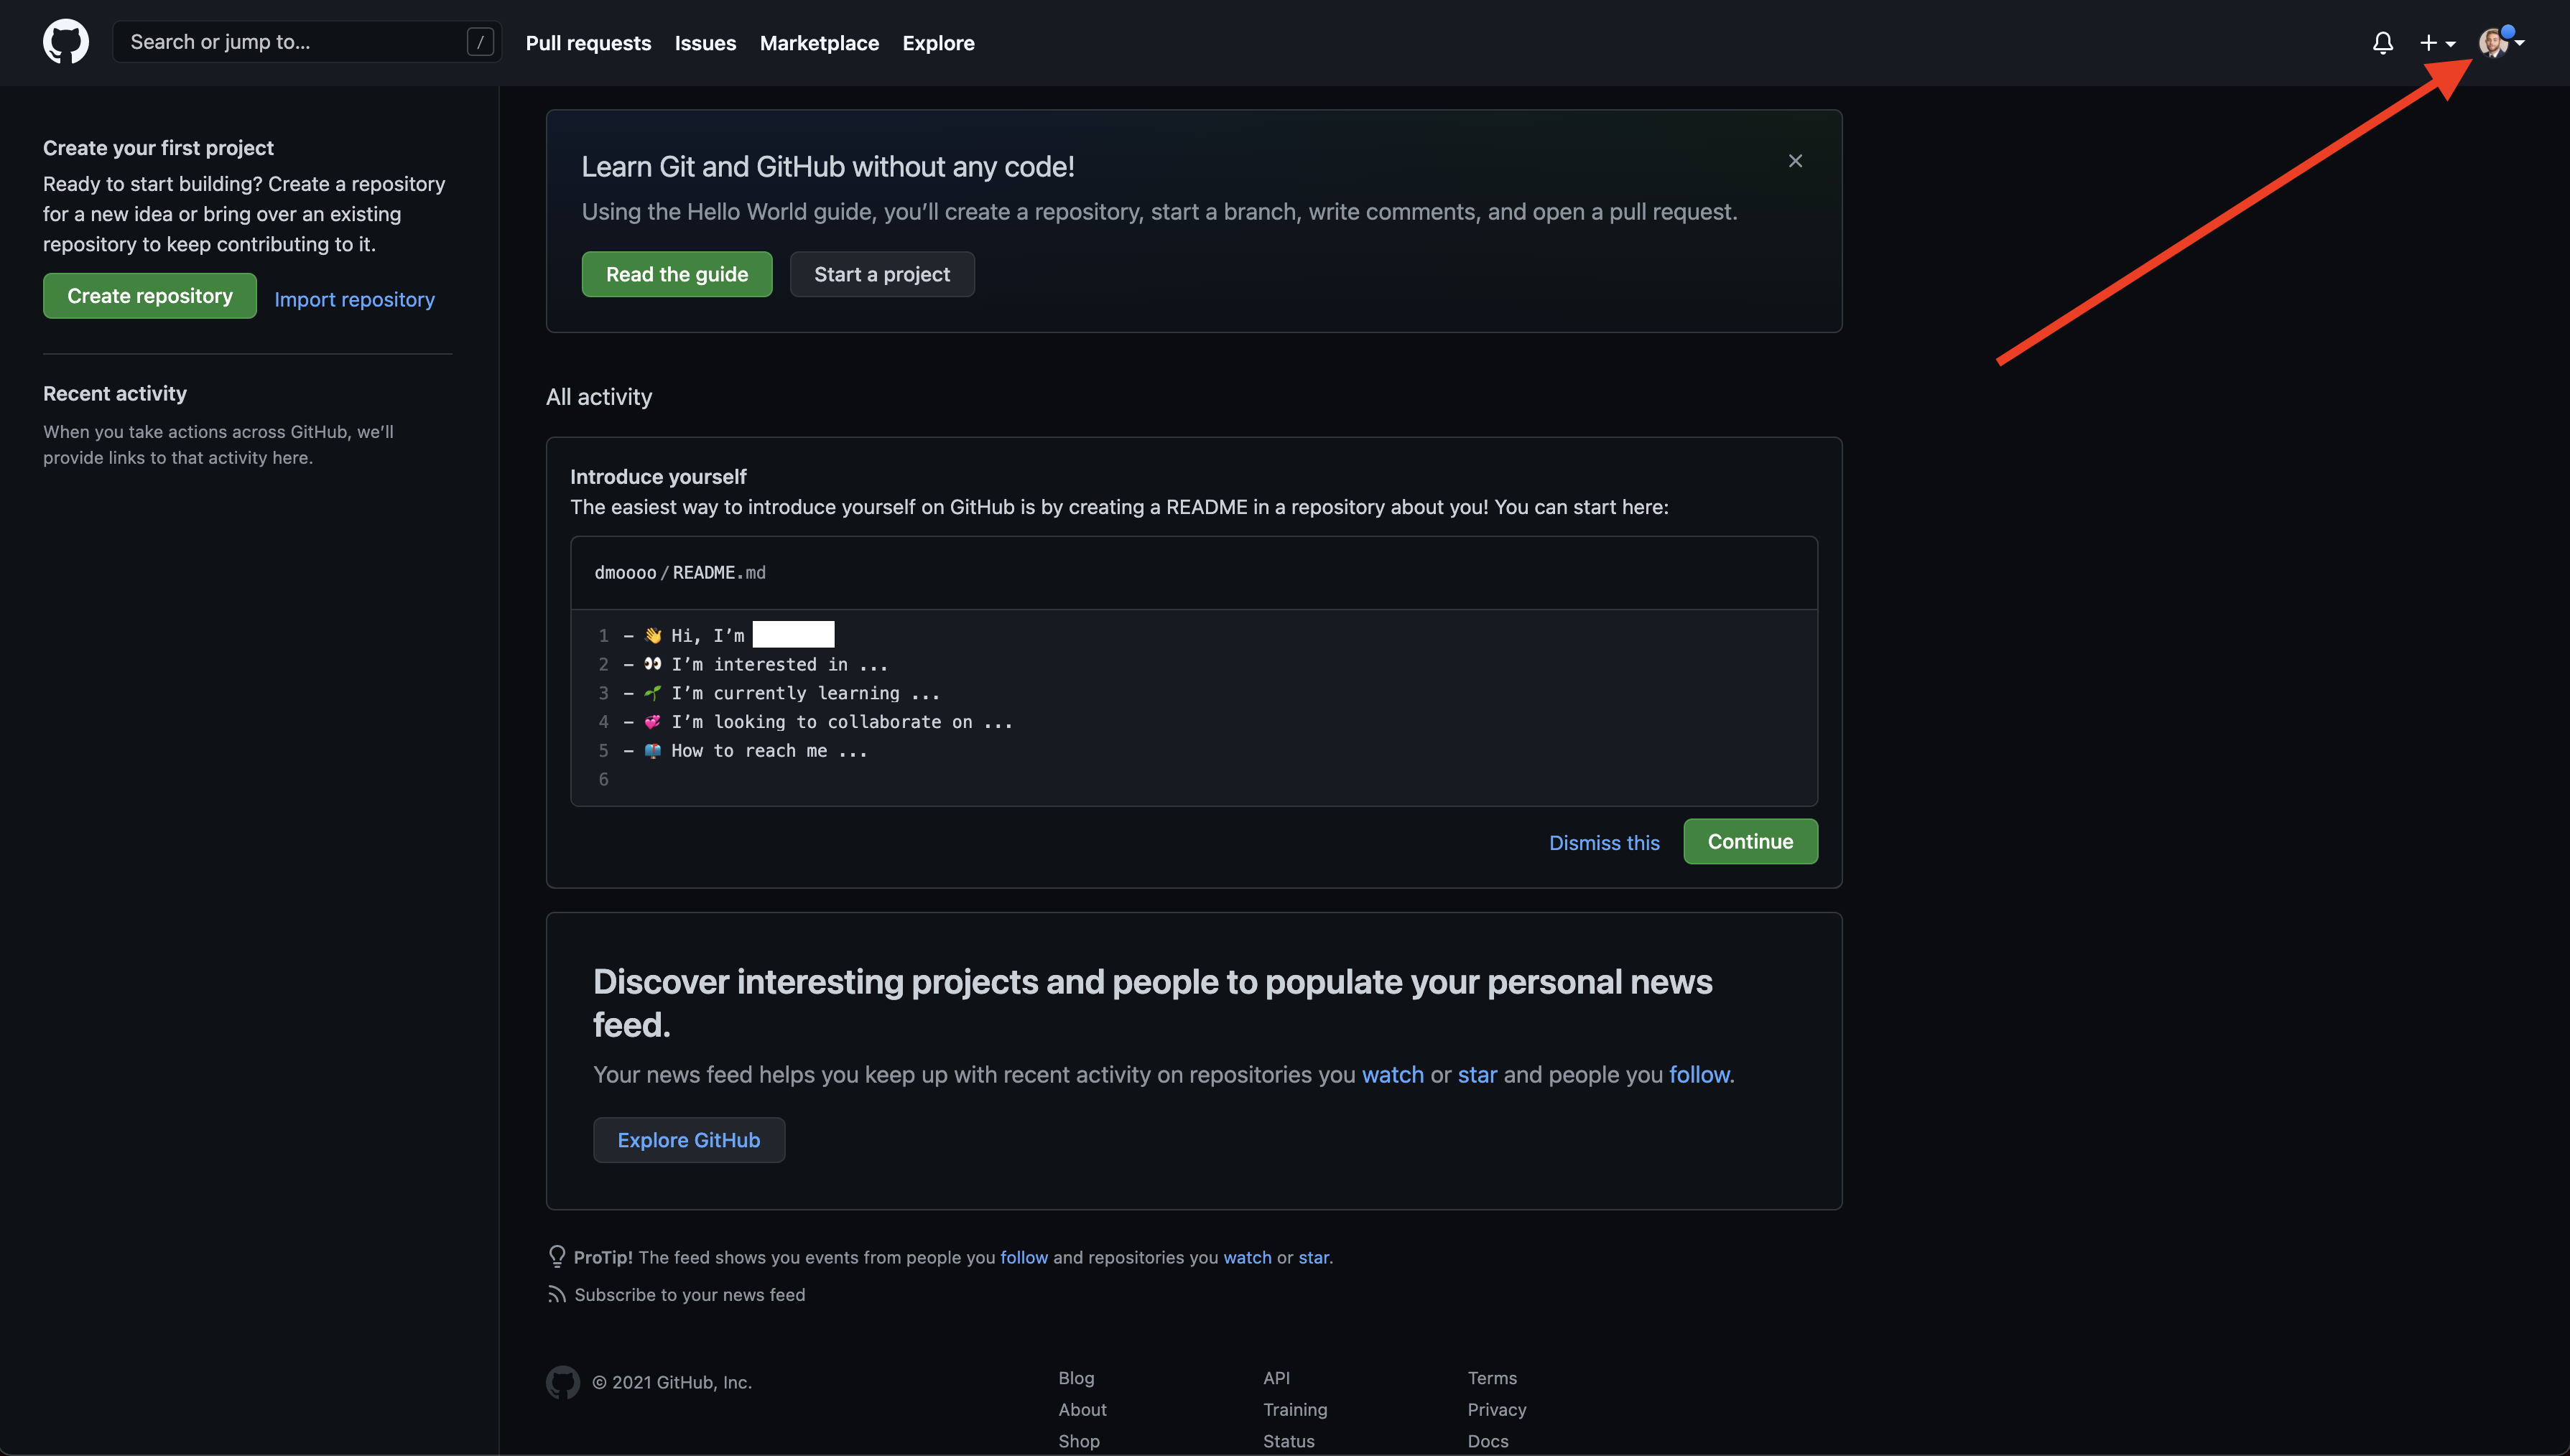Open Subscribe to your news feed
2570x1456 pixels.
coord(690,1294)
